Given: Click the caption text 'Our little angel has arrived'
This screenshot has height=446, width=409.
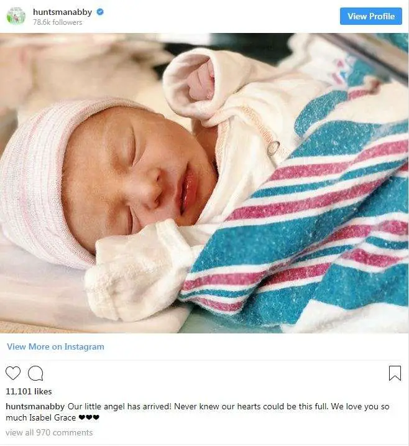Looking at the screenshot, I should tap(119, 406).
